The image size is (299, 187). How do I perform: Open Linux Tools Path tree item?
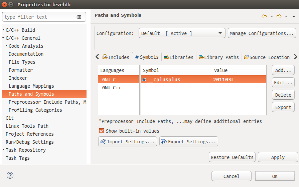[x=27, y=126]
